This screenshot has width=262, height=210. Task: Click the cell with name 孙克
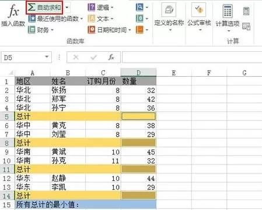(x=68, y=161)
